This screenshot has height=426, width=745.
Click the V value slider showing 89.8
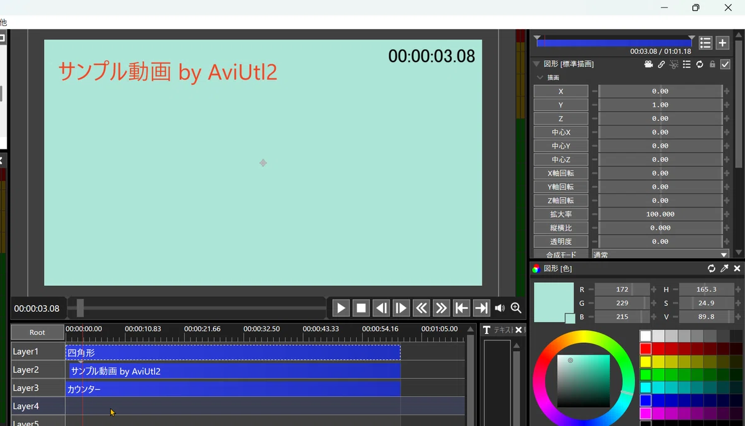pos(707,317)
